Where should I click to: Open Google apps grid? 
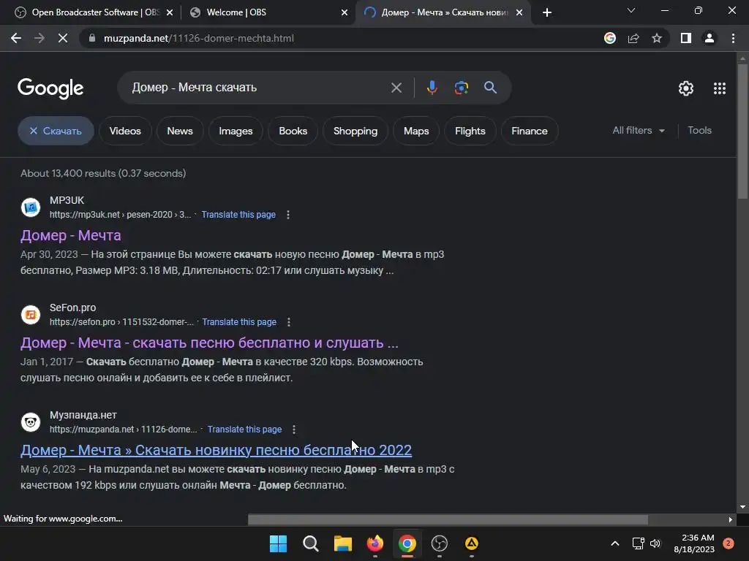[720, 88]
